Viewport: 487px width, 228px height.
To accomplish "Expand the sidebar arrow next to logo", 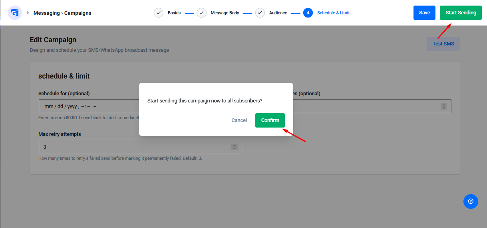I will coord(28,13).
